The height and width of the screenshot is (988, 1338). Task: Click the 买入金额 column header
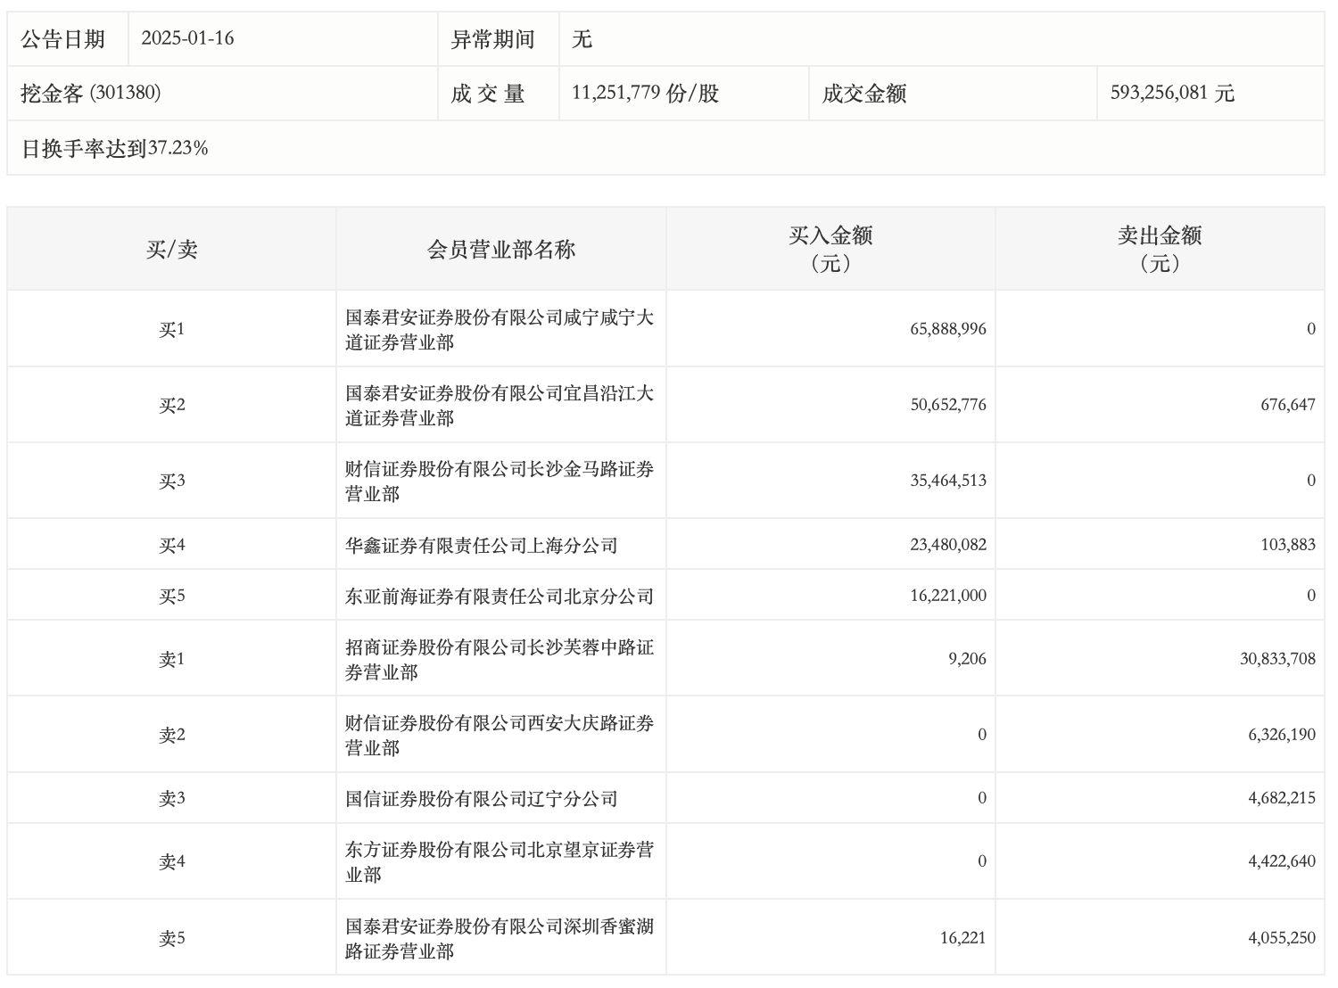click(x=830, y=249)
